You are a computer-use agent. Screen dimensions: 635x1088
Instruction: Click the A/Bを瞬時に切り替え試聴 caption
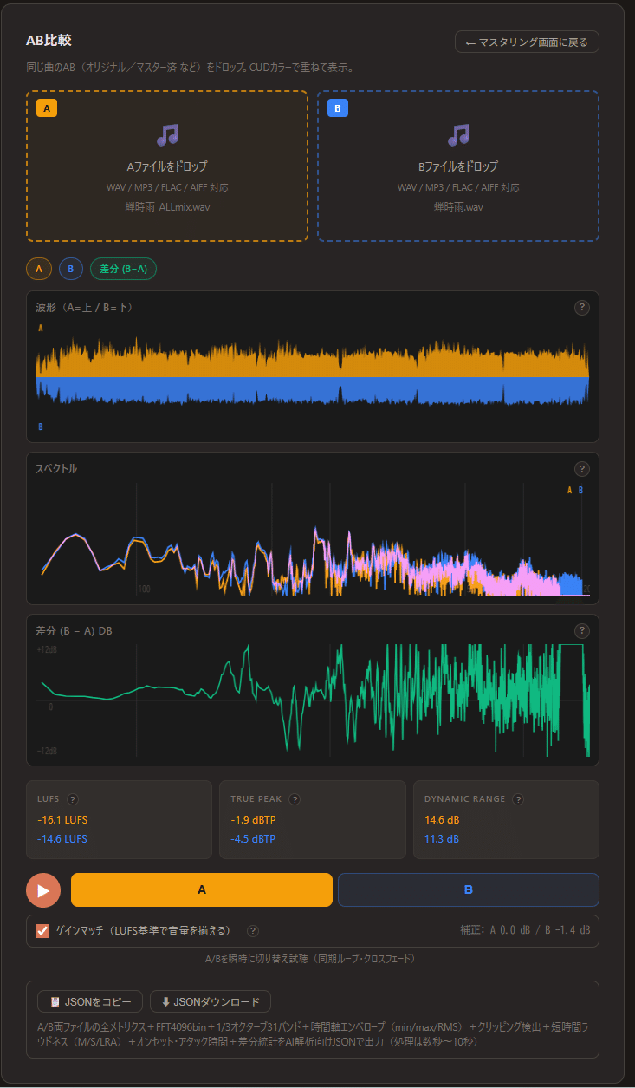point(313,960)
